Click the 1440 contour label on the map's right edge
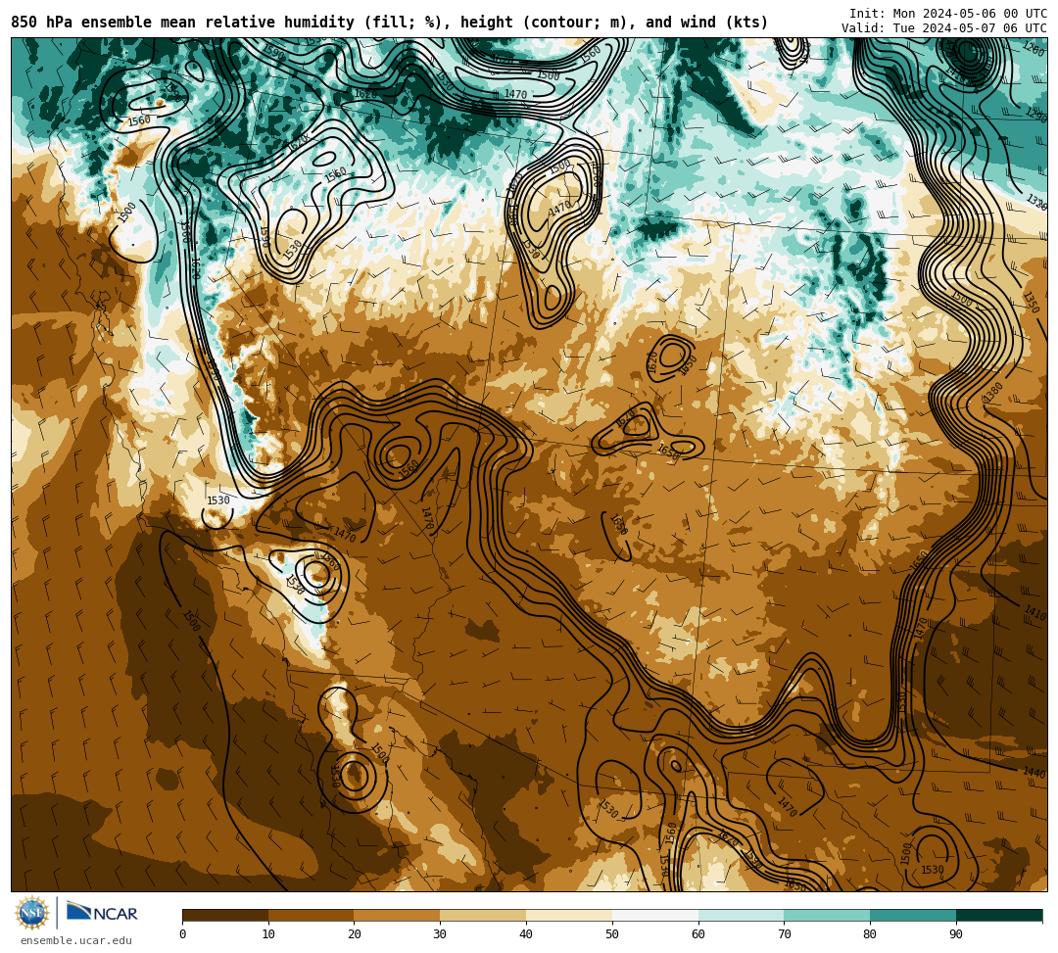This screenshot has width=1058, height=953. pyautogui.click(x=1034, y=773)
